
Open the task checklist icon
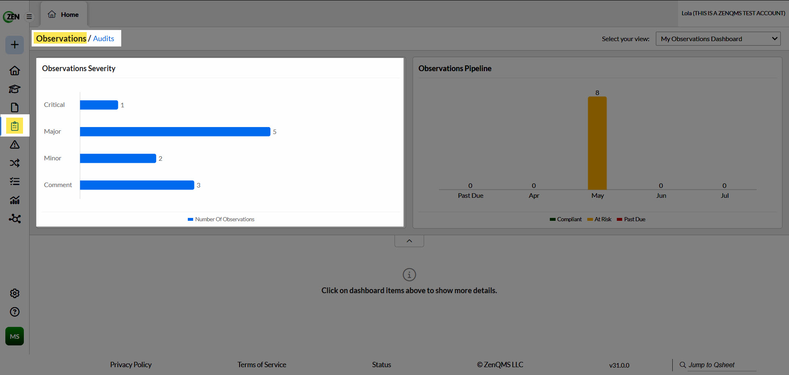point(15,182)
